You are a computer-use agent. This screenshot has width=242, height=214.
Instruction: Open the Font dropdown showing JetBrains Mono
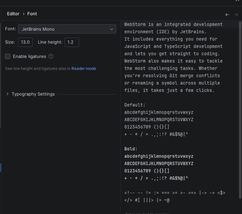pyautogui.click(x=67, y=29)
